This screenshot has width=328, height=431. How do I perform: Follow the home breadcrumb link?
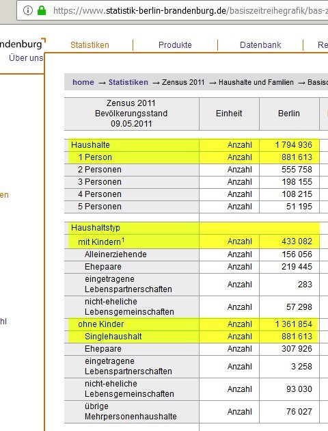(x=83, y=82)
